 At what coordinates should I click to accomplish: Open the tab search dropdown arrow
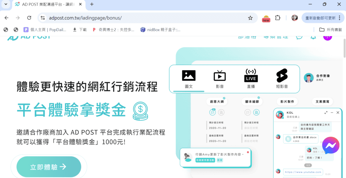click(x=6, y=4)
